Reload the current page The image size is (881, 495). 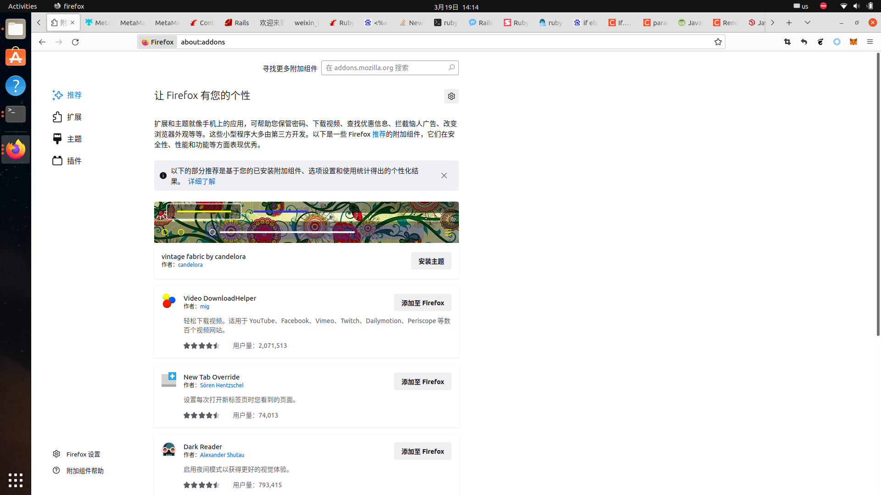75,42
